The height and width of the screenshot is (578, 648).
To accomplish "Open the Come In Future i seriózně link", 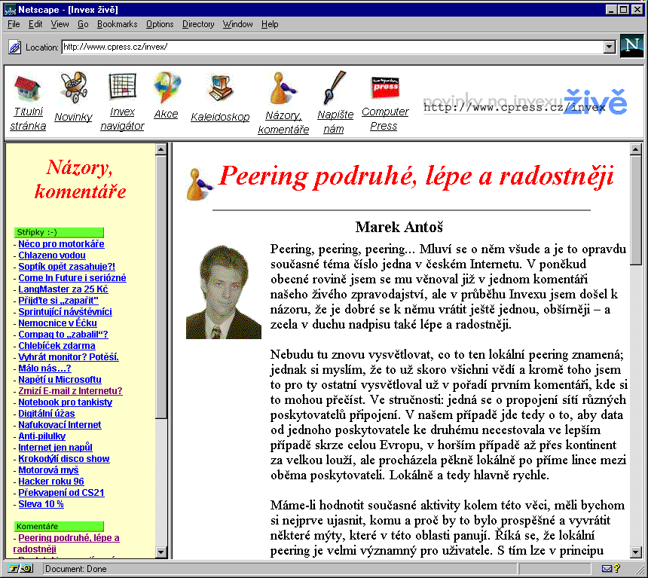I will 72,278.
